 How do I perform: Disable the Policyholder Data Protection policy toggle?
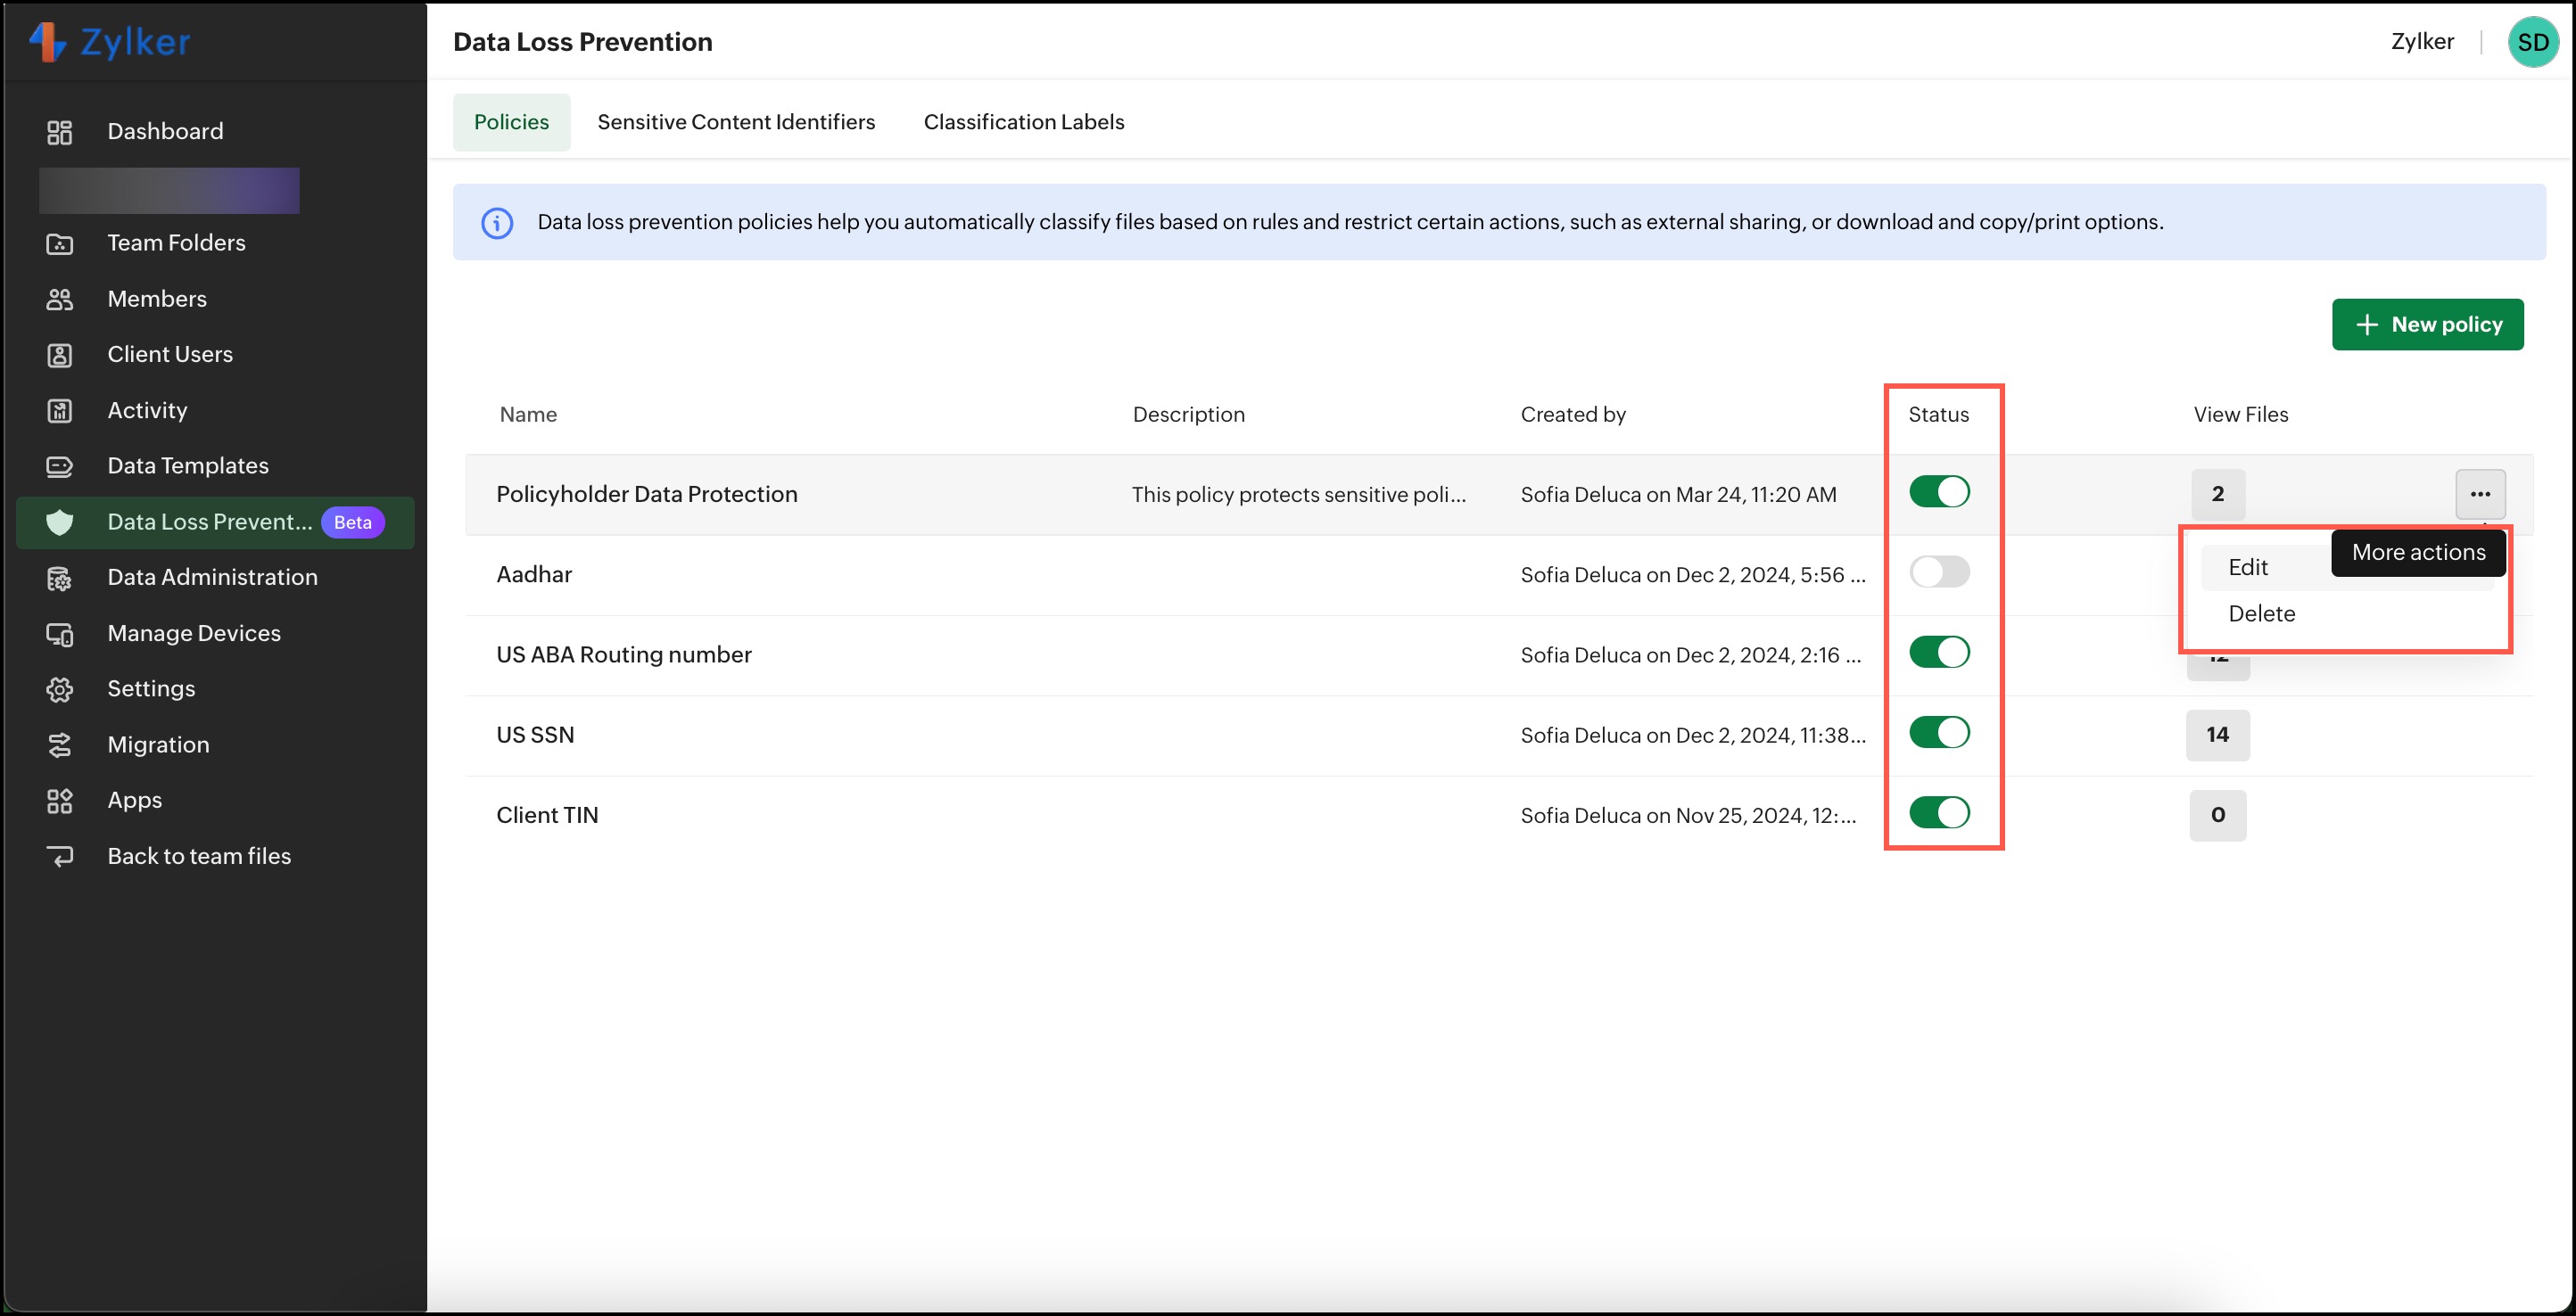(x=1938, y=491)
